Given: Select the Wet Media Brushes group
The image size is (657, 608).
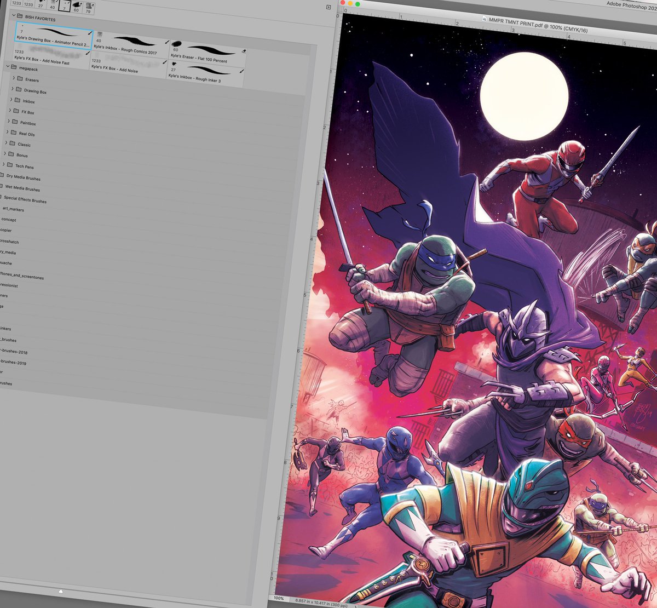Looking at the screenshot, I should tap(22, 188).
